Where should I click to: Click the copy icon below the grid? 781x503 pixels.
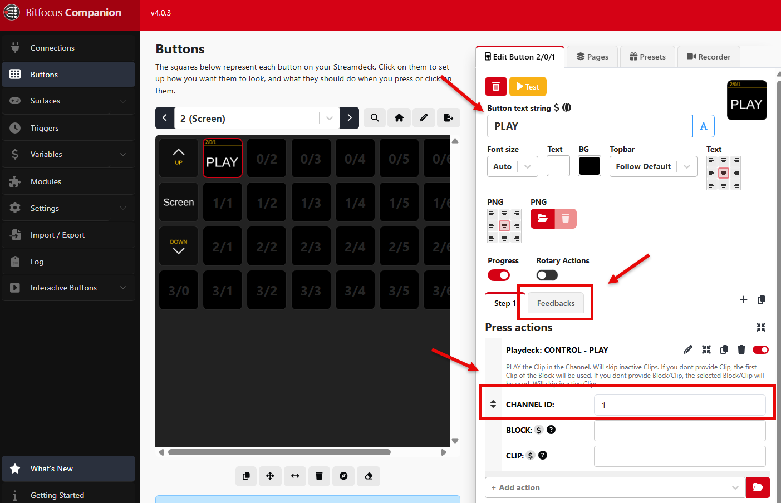tap(246, 476)
